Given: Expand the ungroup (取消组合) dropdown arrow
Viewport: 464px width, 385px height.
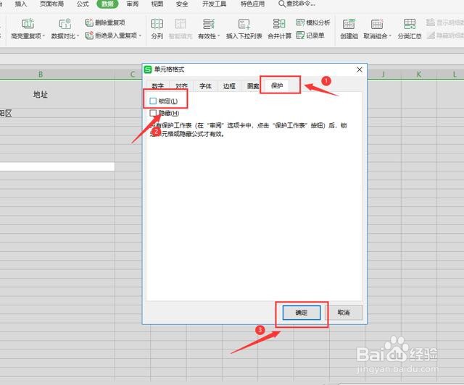Looking at the screenshot, I should click(x=390, y=36).
